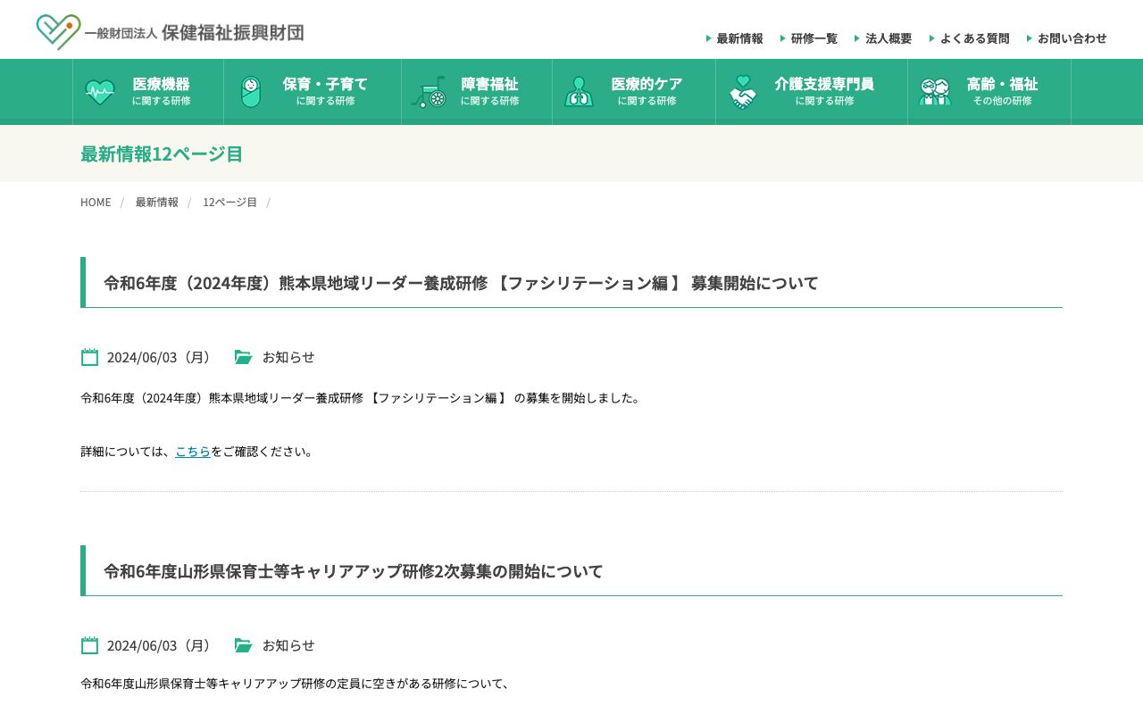
Task: Click 最新情報 in the breadcrumb trail
Action: click(156, 202)
